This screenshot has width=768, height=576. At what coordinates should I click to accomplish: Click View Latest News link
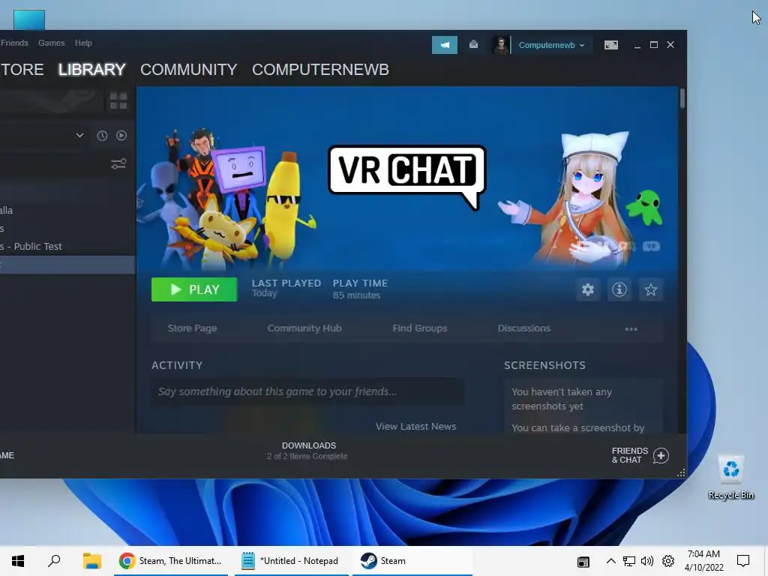pyautogui.click(x=415, y=427)
